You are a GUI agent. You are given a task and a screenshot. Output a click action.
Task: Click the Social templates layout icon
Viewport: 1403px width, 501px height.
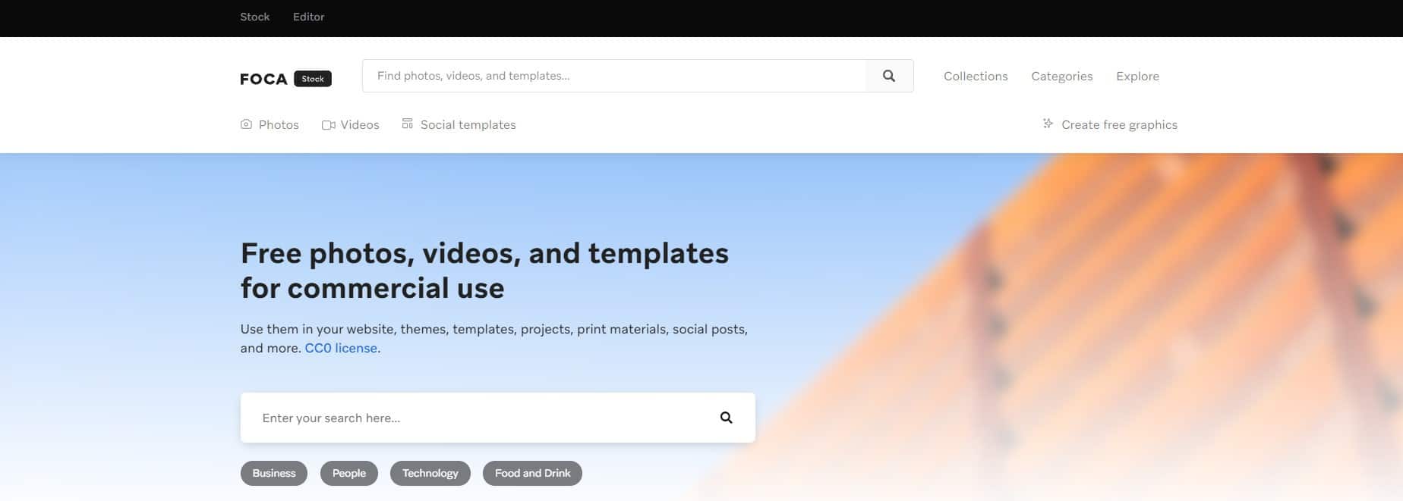click(x=408, y=124)
